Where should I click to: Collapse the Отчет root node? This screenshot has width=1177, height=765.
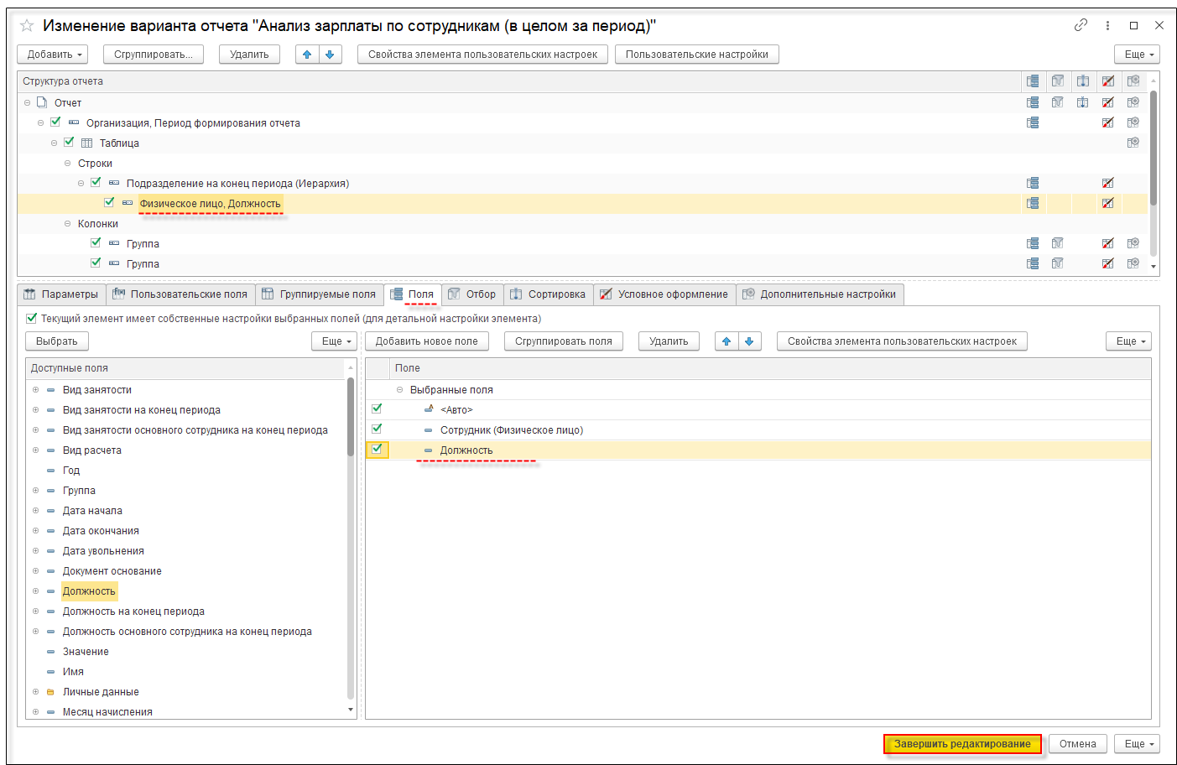click(x=27, y=102)
